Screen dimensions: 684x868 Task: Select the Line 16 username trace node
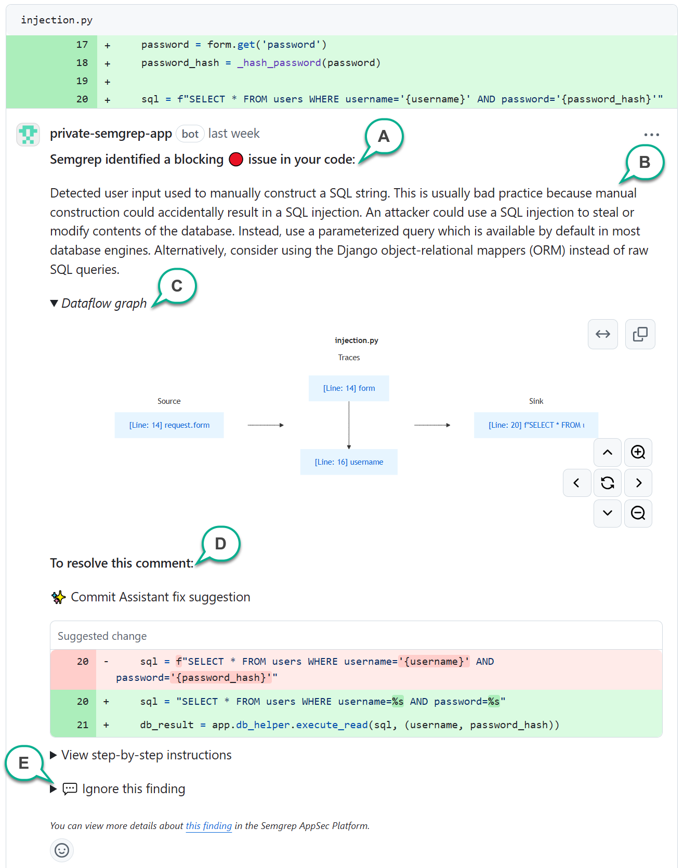349,462
